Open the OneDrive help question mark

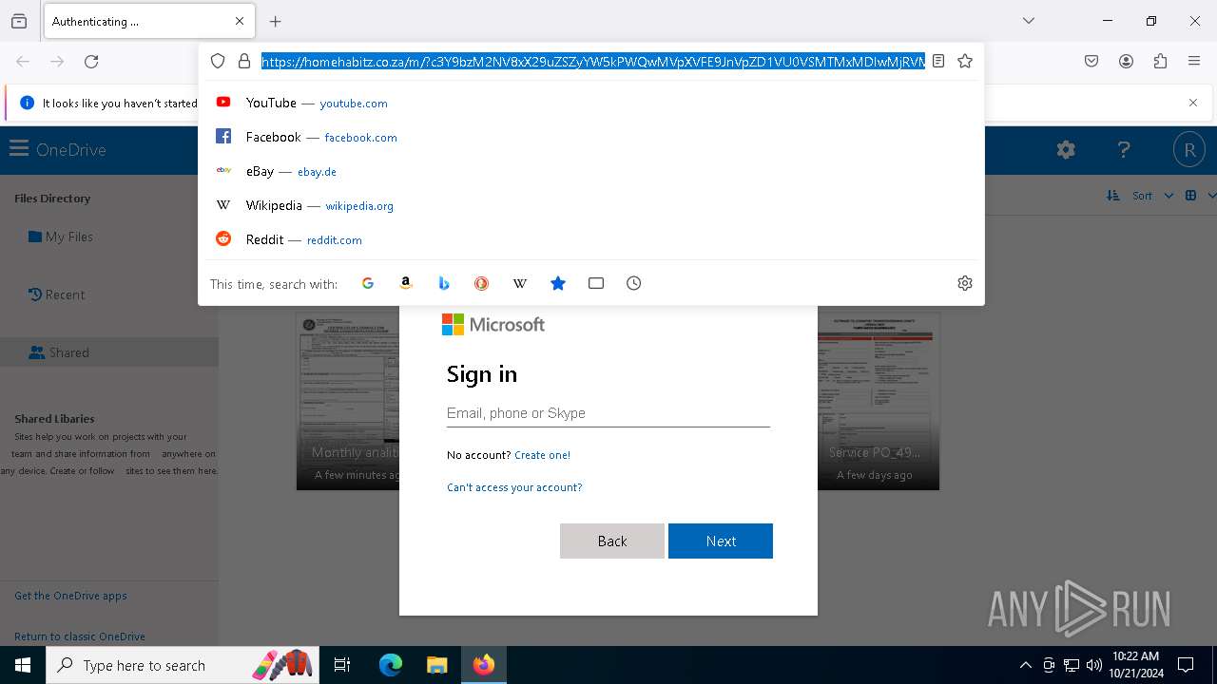point(1124,149)
